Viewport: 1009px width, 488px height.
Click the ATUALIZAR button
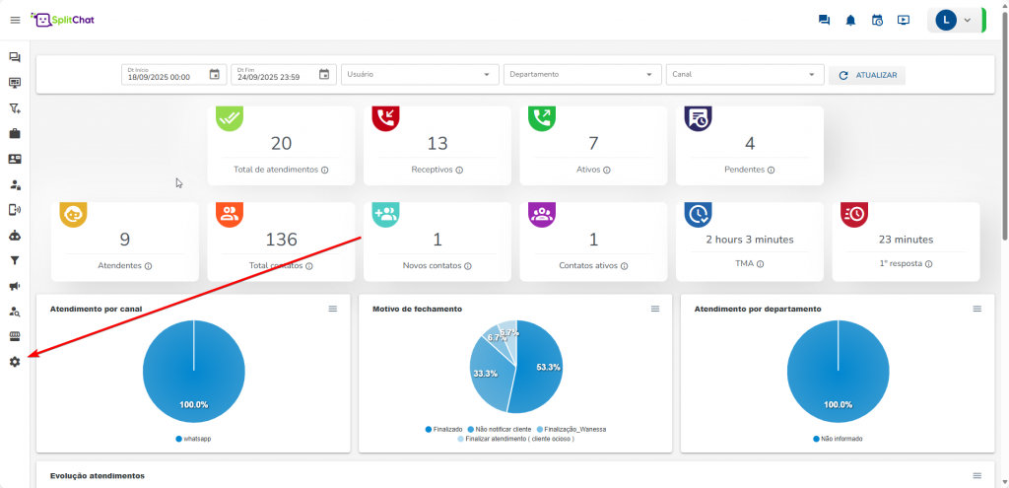[867, 75]
